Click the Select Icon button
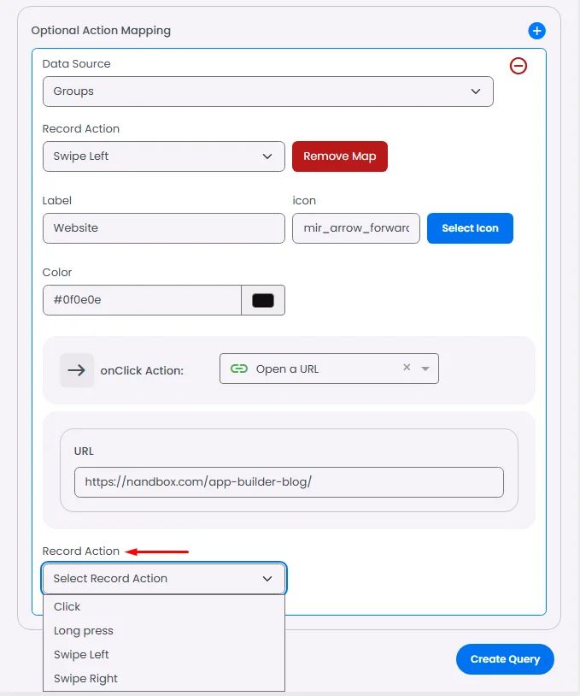Image resolution: width=580 pixels, height=696 pixels. 470,228
